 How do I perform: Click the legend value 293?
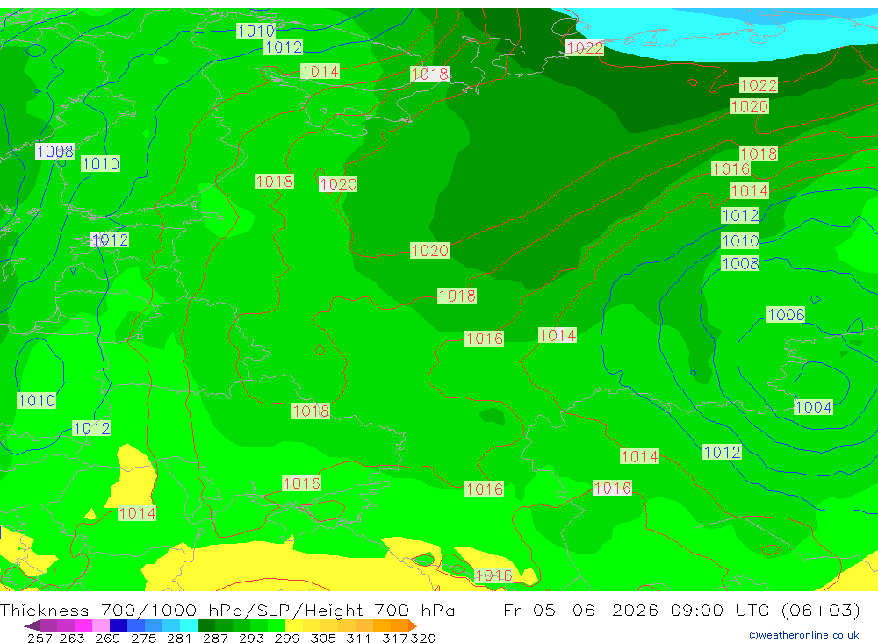[x=251, y=638]
